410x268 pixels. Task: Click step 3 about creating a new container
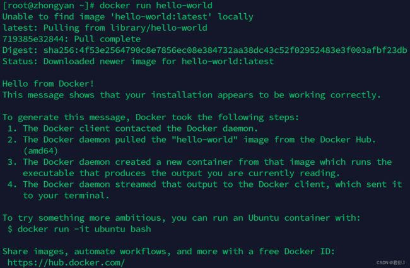(x=199, y=167)
